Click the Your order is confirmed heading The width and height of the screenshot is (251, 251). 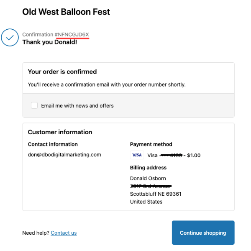pyautogui.click(x=62, y=72)
